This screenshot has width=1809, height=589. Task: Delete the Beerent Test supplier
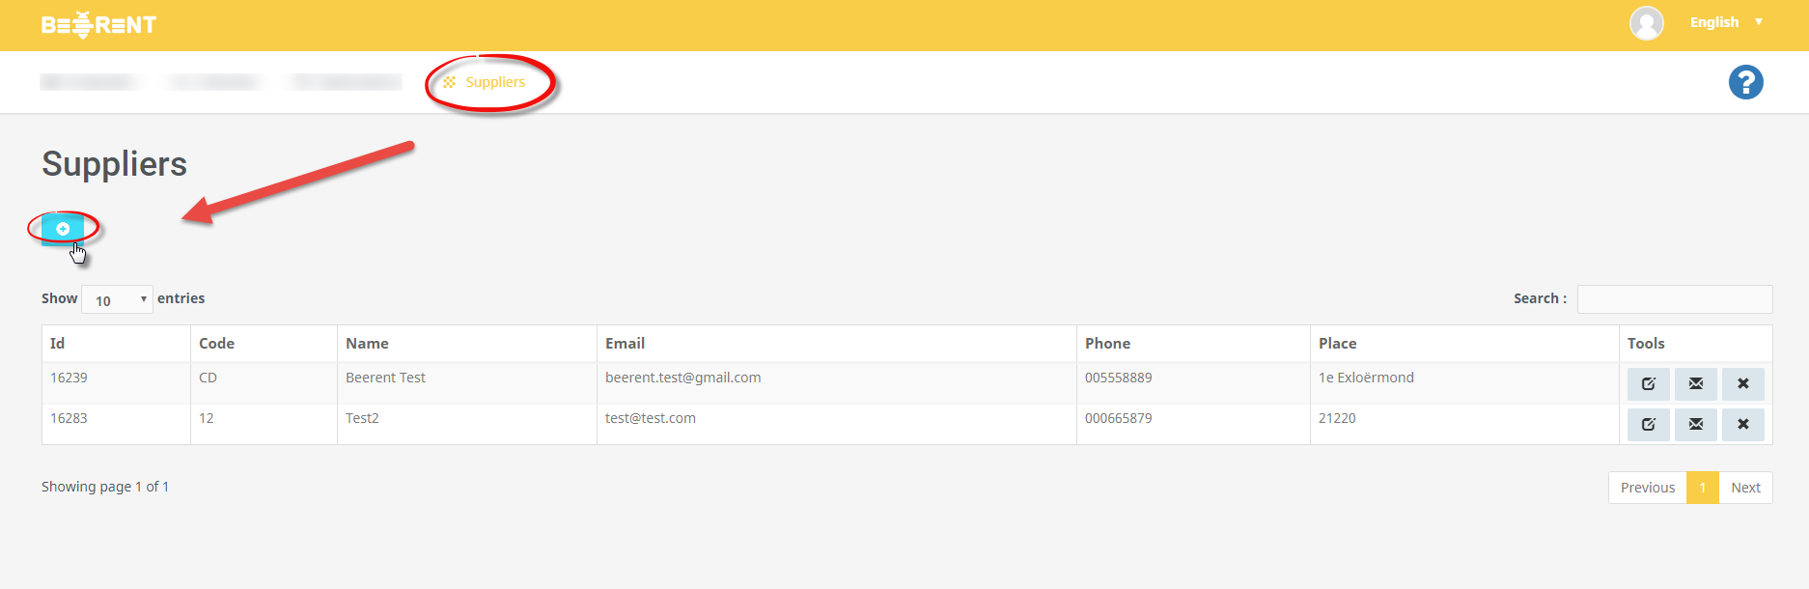1742,384
